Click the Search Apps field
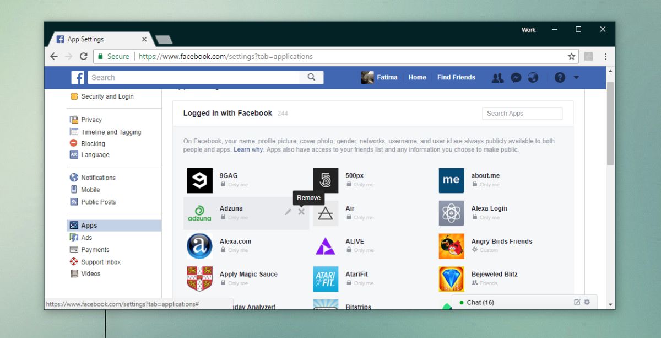This screenshot has height=338, width=661. (522, 114)
